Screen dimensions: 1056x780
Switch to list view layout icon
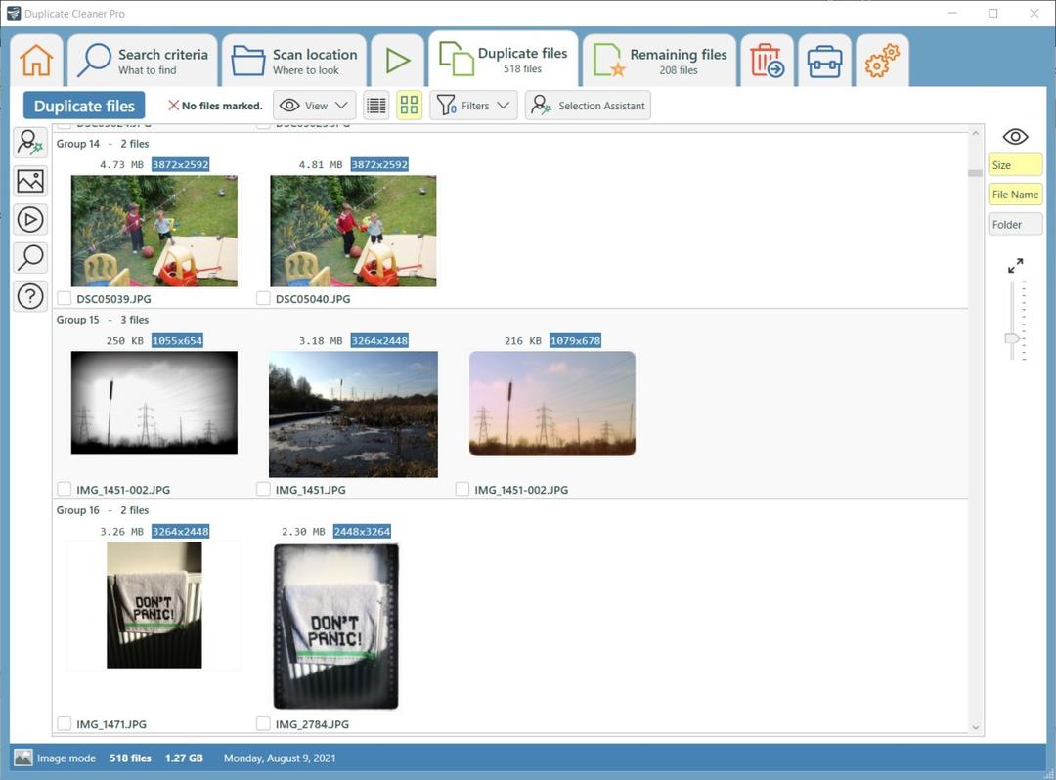click(375, 106)
